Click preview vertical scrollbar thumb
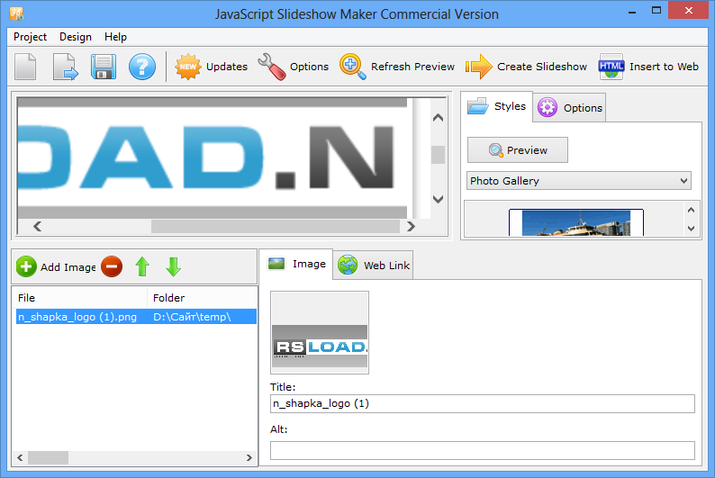The height and width of the screenshot is (478, 715). pyautogui.click(x=438, y=155)
